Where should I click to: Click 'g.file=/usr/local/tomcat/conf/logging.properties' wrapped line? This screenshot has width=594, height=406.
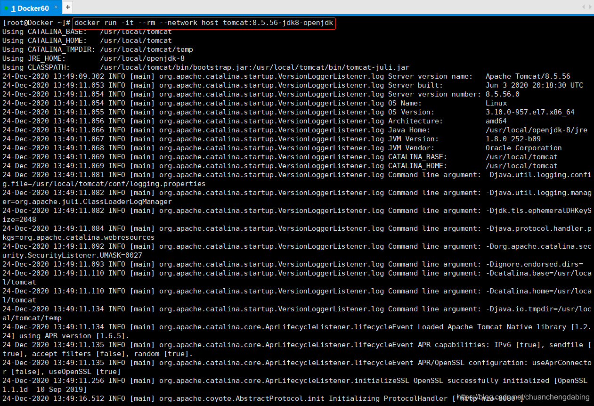[104, 184]
